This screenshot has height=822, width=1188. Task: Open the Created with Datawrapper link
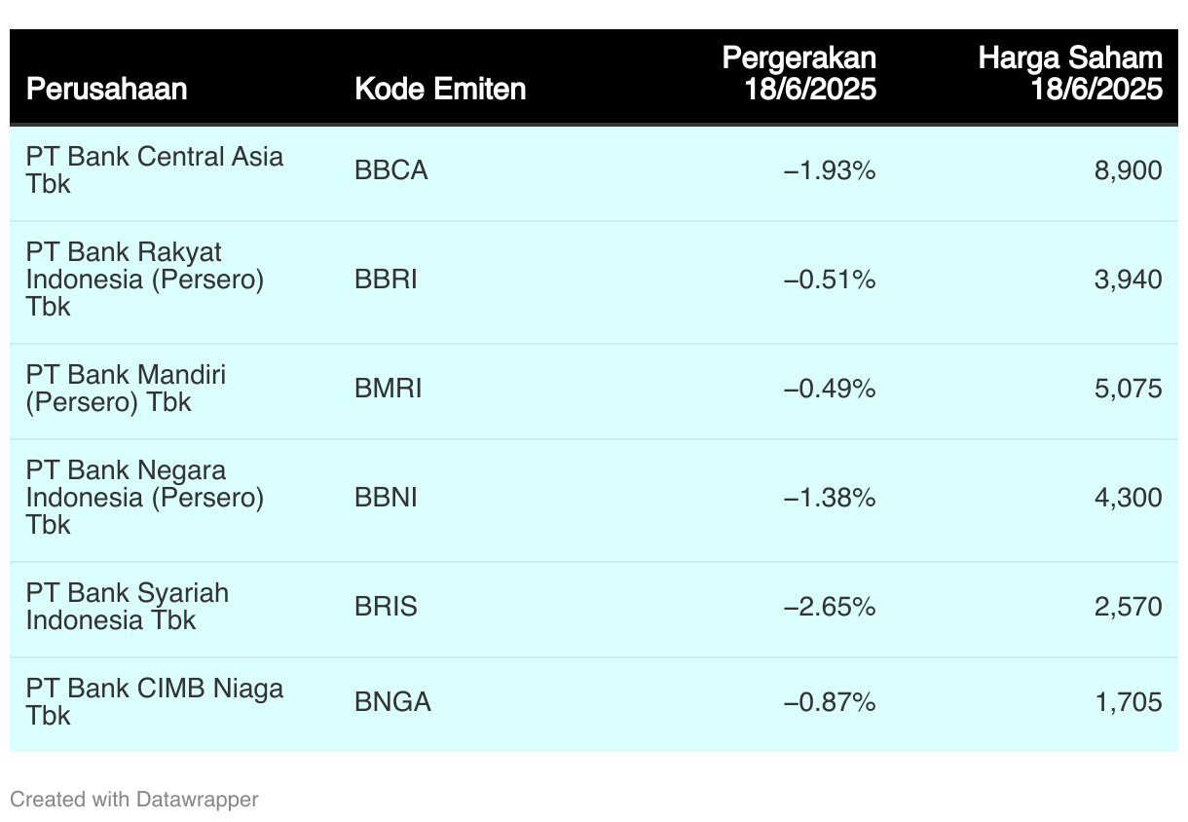[134, 800]
